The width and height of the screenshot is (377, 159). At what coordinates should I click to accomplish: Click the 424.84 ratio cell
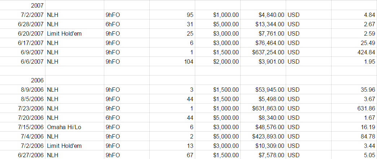point(354,52)
